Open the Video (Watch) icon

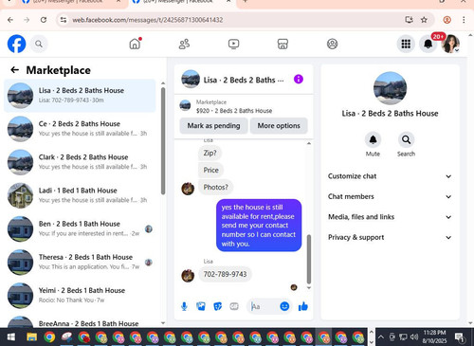point(233,44)
